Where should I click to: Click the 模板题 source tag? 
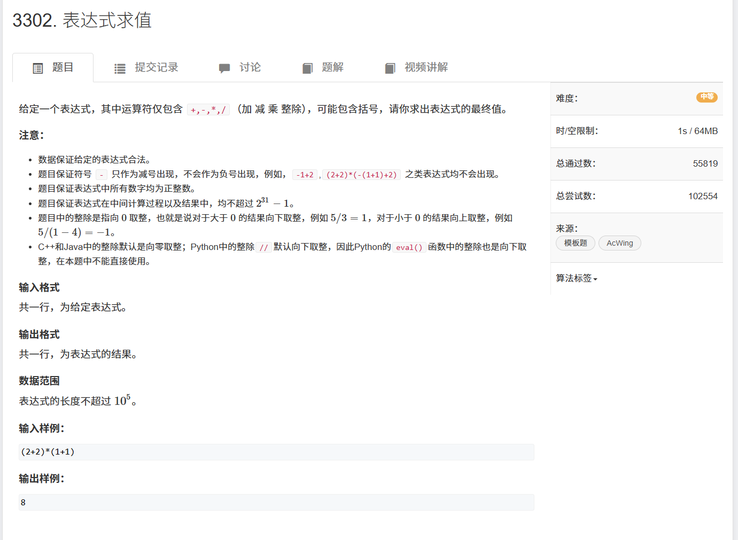(x=576, y=243)
